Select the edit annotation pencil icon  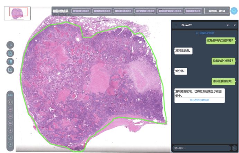(x=10, y=70)
